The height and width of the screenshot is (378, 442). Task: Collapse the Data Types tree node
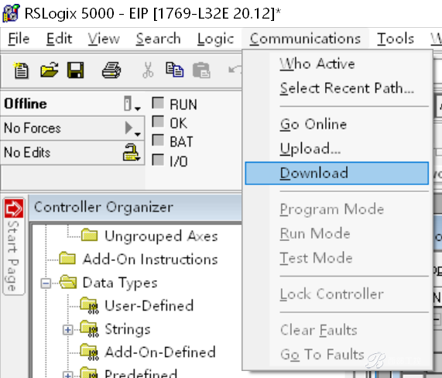(46, 283)
